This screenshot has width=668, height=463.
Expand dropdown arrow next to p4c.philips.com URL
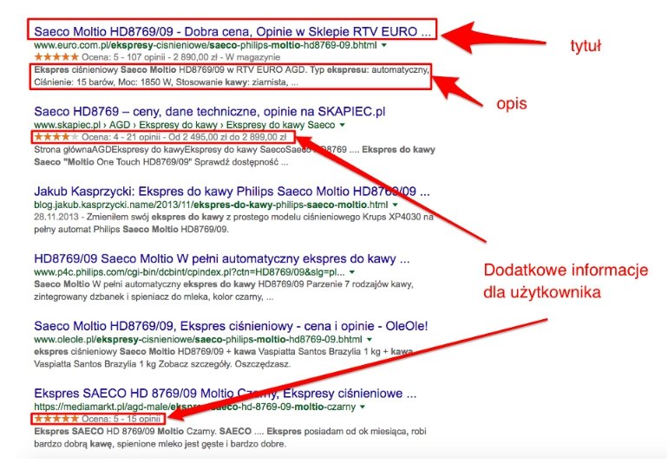[x=352, y=272]
